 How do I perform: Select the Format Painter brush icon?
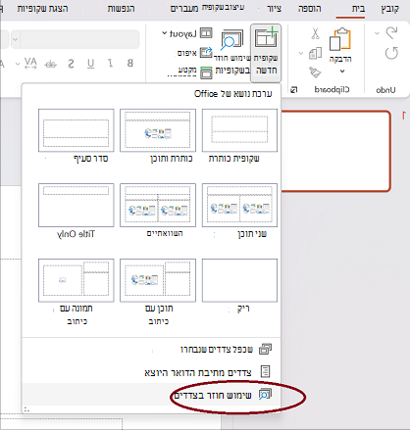[315, 72]
